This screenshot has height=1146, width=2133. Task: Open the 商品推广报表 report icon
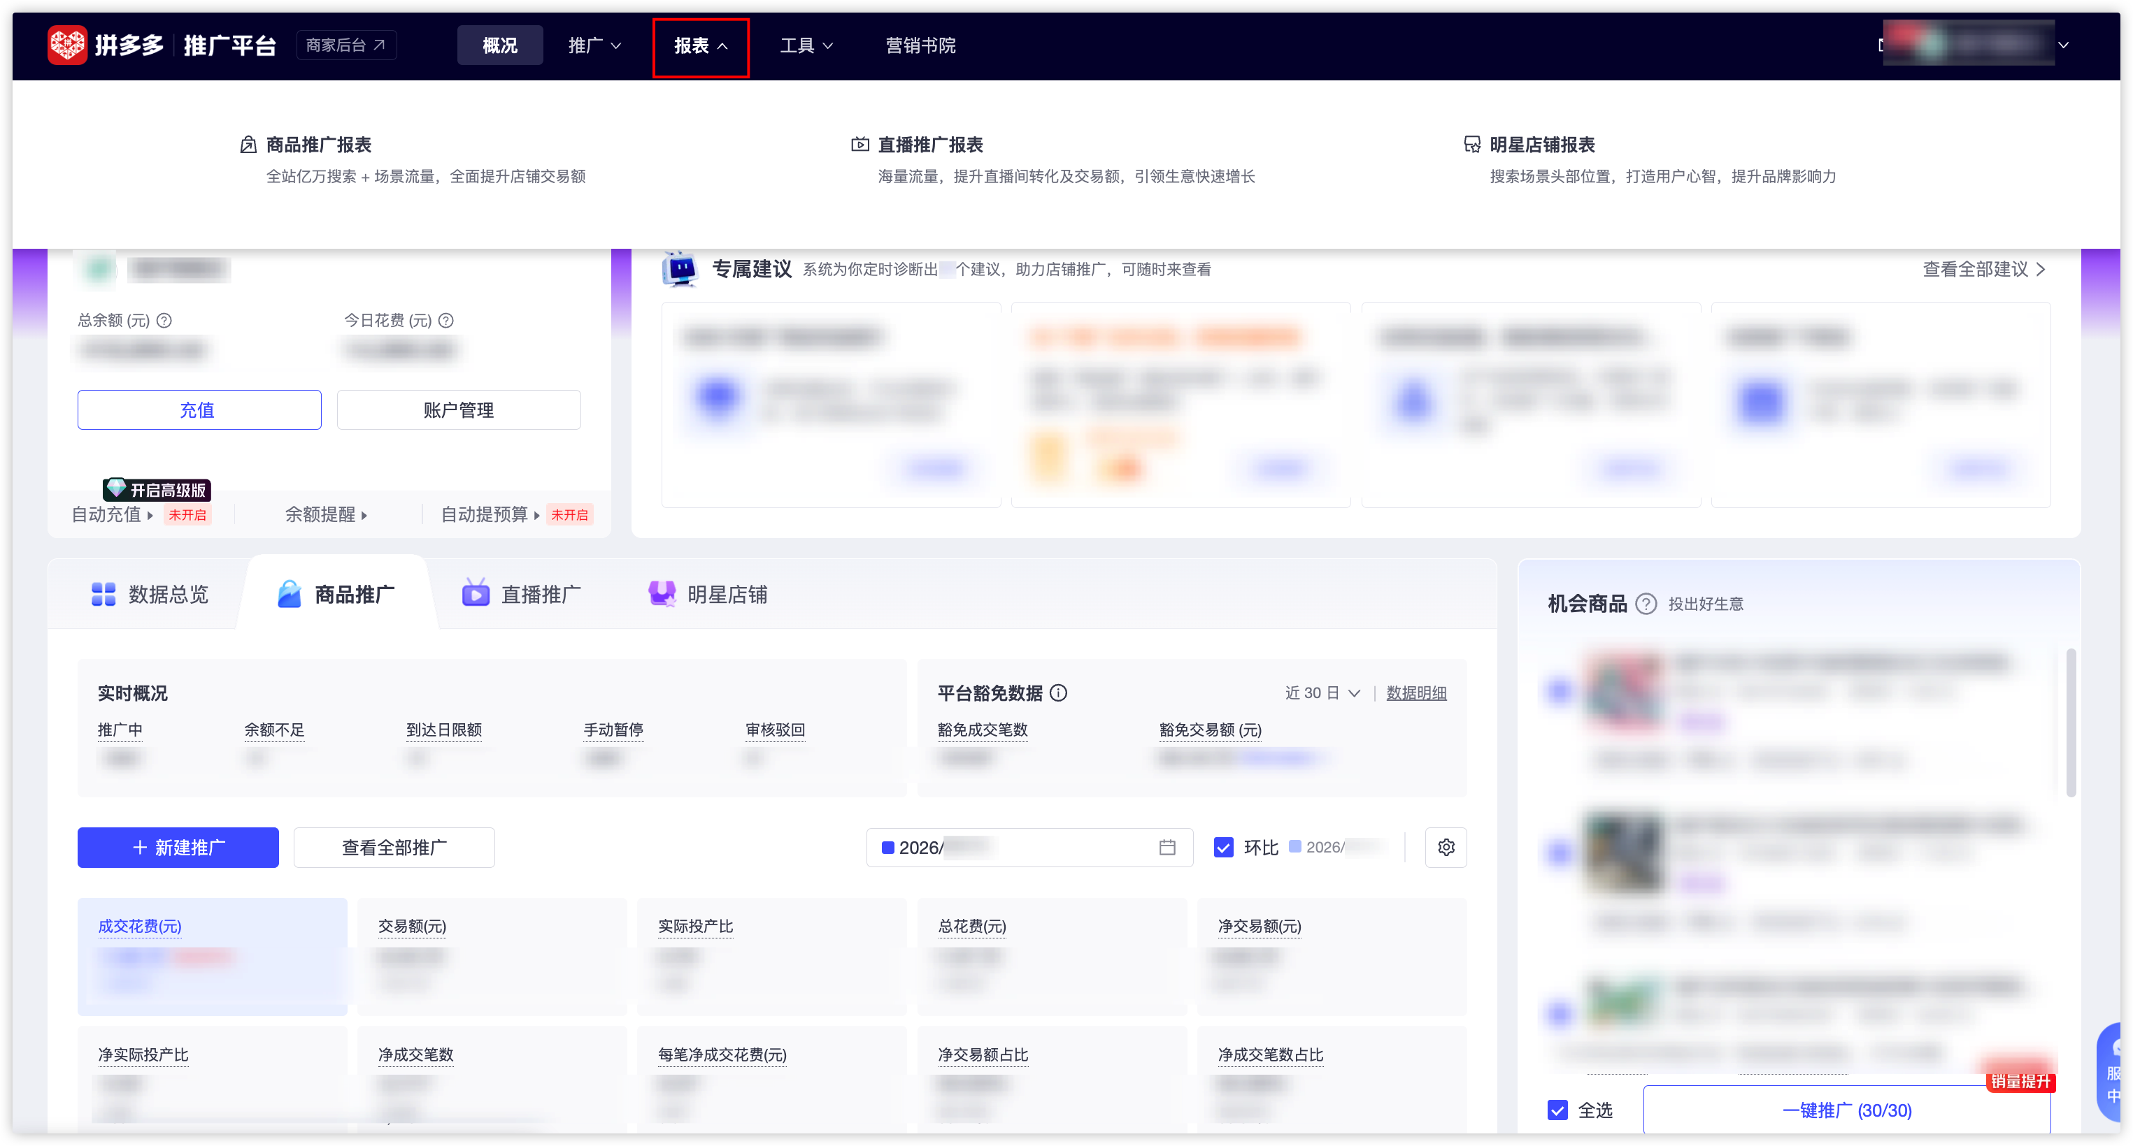tap(248, 145)
